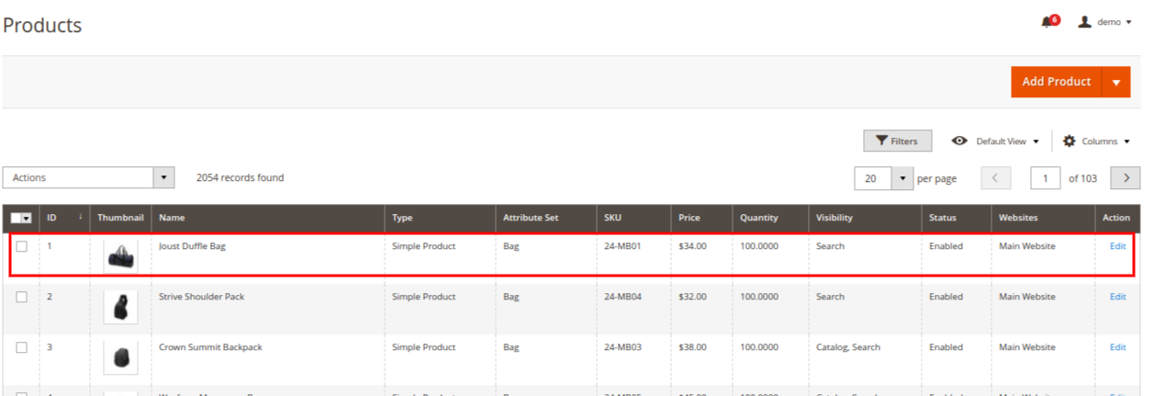Click the eye icon for Default View

coord(959,141)
